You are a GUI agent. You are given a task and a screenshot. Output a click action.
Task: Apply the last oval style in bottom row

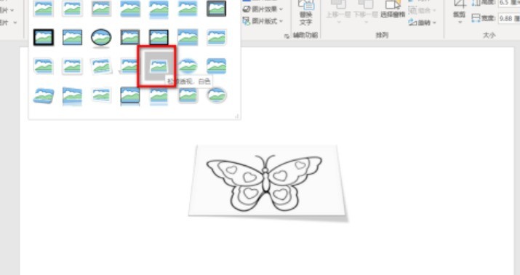[216, 95]
